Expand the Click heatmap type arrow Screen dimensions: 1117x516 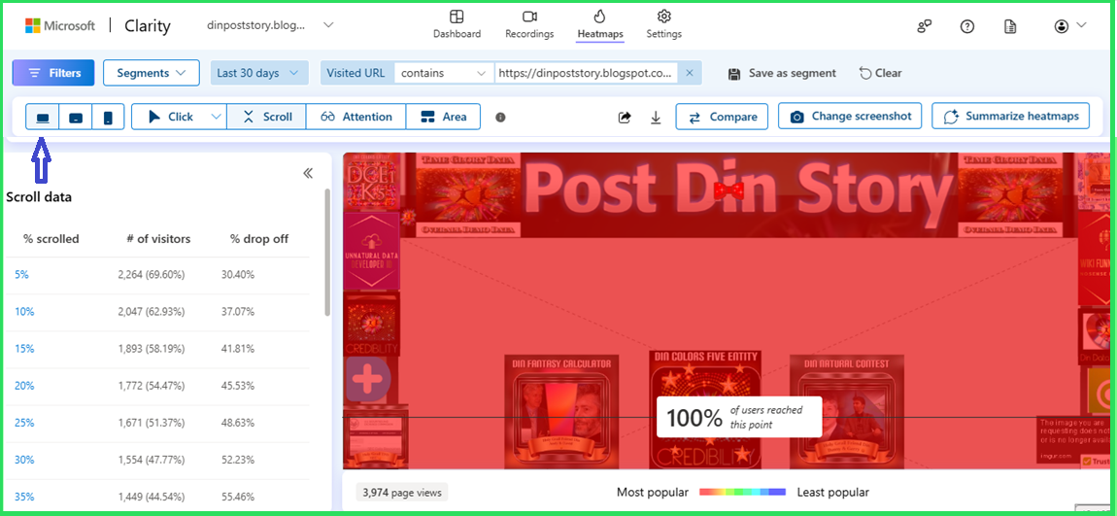point(216,117)
